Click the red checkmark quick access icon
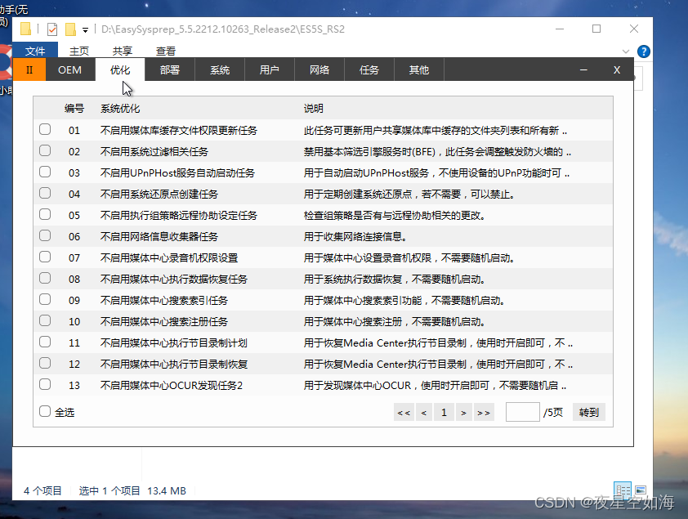Viewport: 688px width, 519px height. point(51,28)
